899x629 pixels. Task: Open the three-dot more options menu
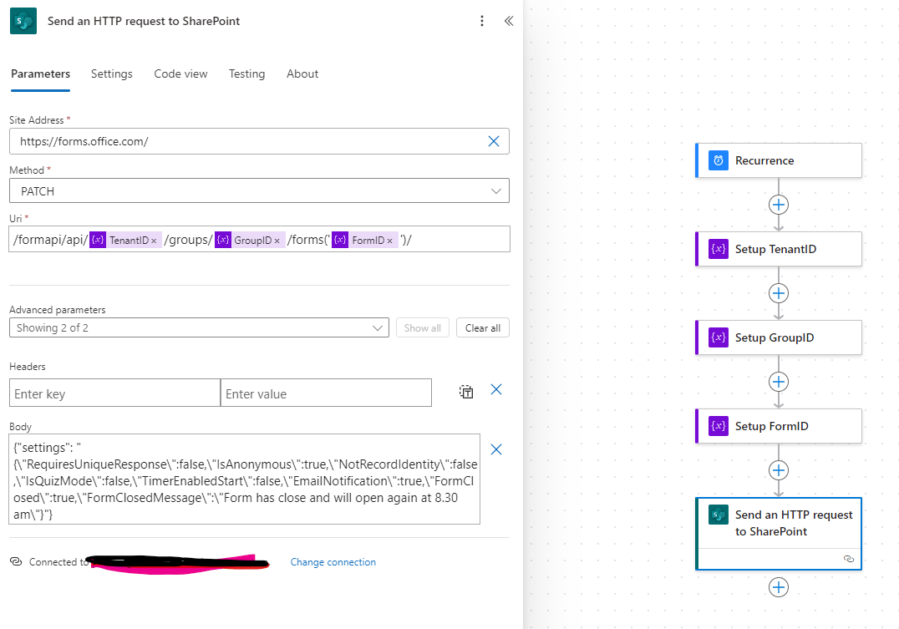click(x=481, y=21)
